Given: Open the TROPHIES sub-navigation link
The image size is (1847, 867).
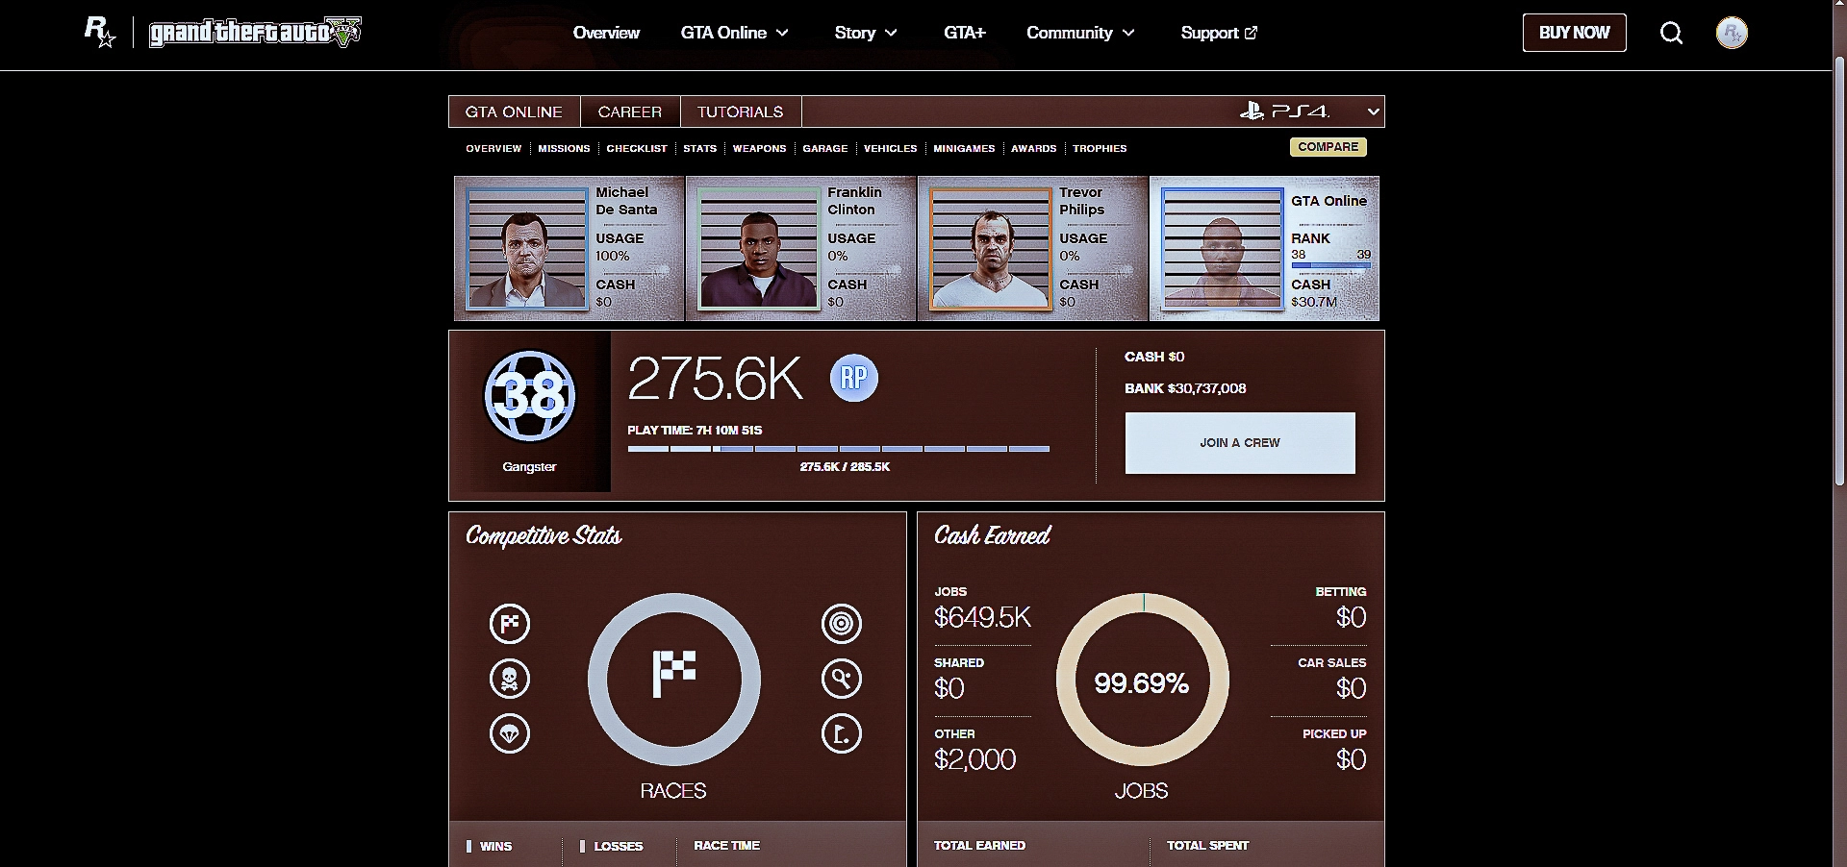Looking at the screenshot, I should pyautogui.click(x=1100, y=148).
